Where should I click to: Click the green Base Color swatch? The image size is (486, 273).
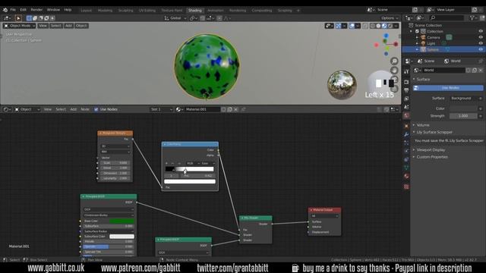[x=121, y=221]
